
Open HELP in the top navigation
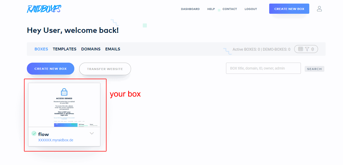(x=211, y=9)
